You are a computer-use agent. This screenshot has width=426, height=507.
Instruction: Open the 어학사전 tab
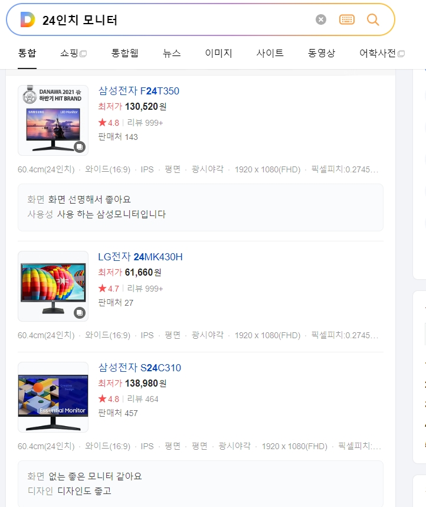pos(382,53)
